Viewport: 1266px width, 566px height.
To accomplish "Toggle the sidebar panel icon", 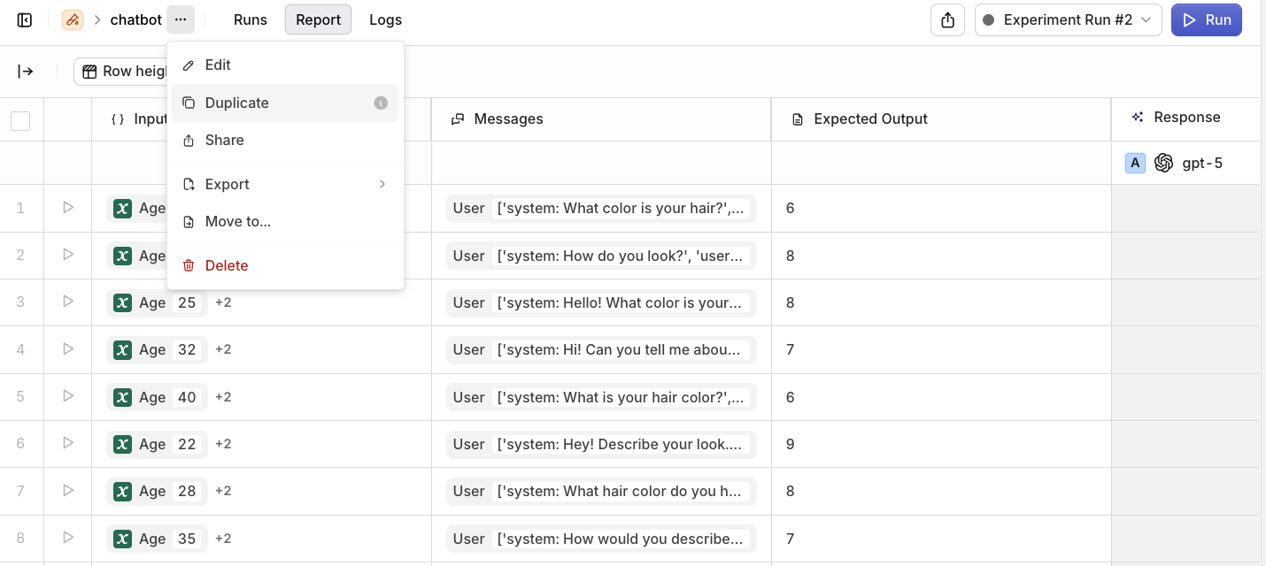I will coord(25,19).
